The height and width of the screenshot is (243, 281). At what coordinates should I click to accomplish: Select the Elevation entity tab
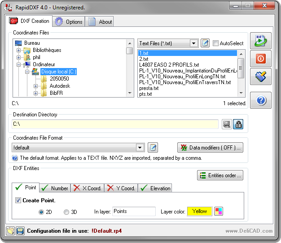click(x=155, y=188)
